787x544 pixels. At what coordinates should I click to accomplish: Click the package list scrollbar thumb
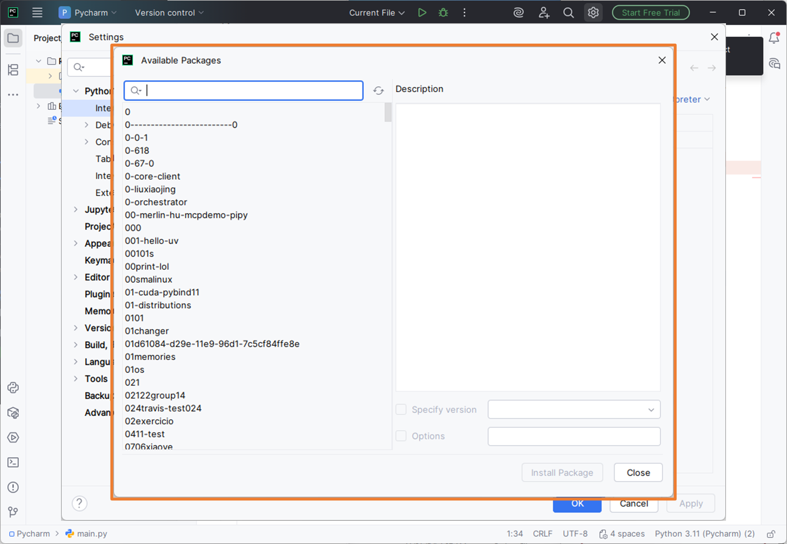click(x=388, y=112)
